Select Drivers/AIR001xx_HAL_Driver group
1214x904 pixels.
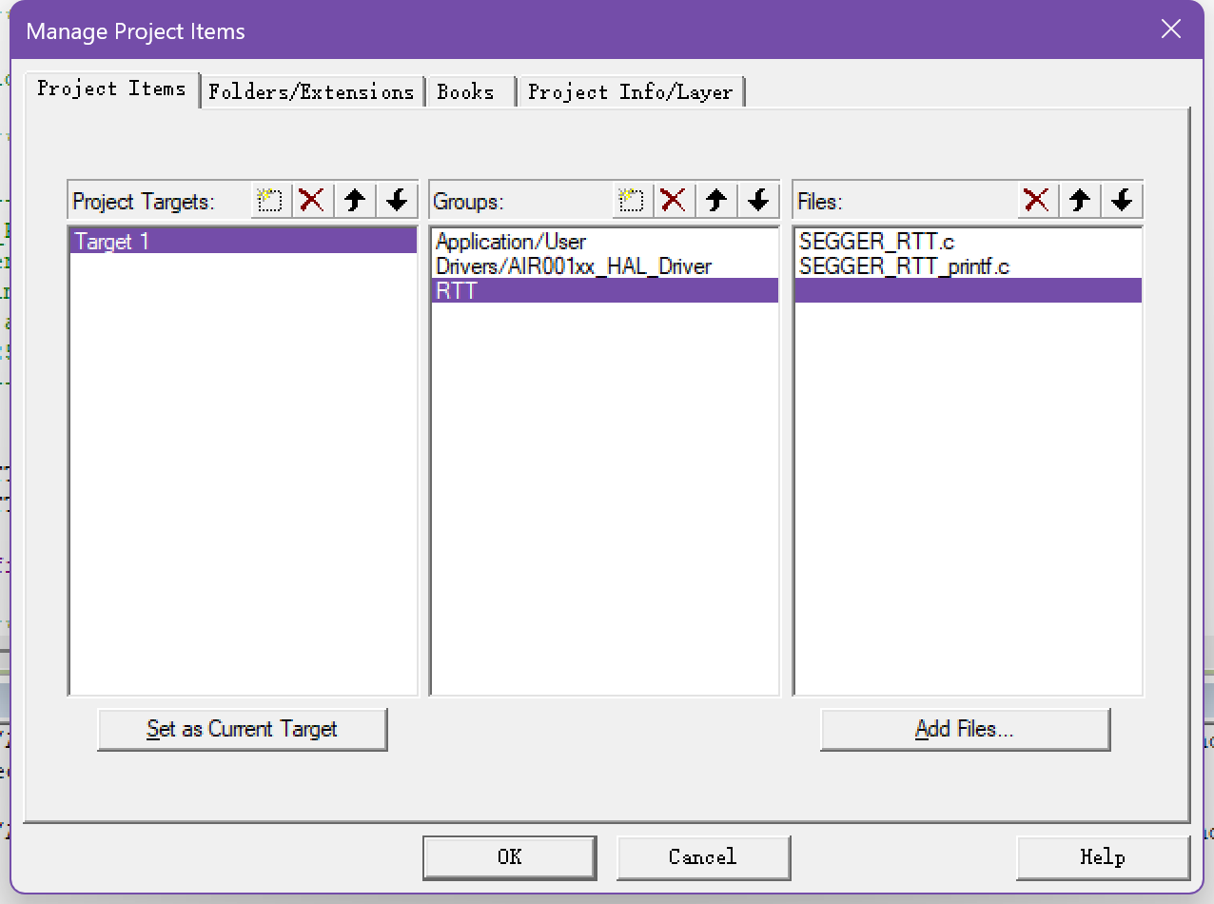pos(574,266)
